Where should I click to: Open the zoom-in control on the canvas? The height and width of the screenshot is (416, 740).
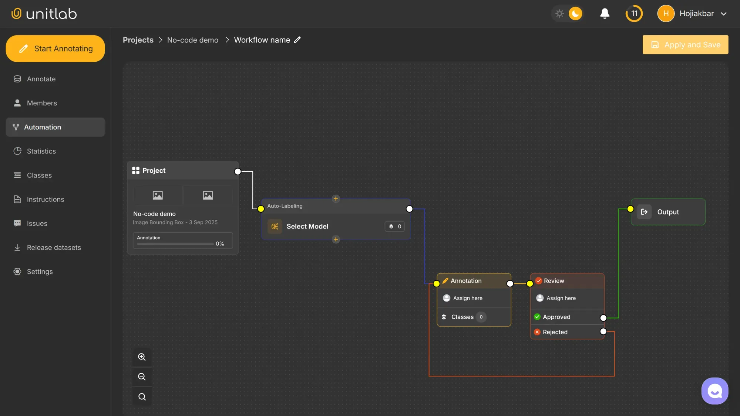click(142, 357)
